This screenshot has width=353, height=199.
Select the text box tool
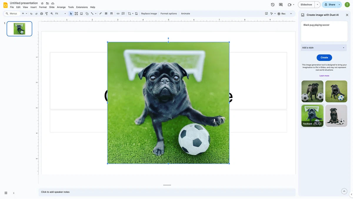pos(76,14)
